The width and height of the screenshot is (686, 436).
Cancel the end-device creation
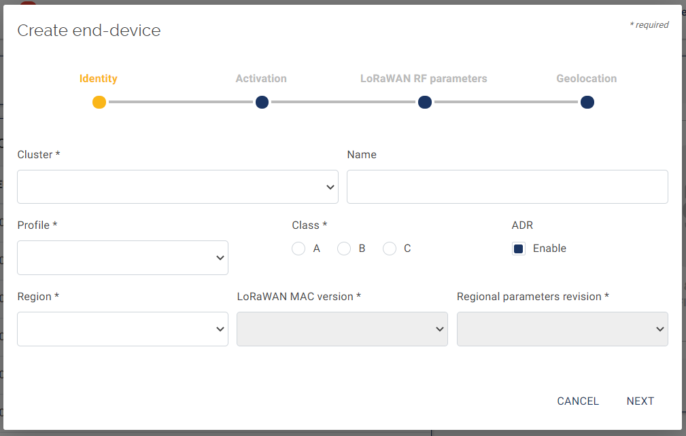click(578, 401)
